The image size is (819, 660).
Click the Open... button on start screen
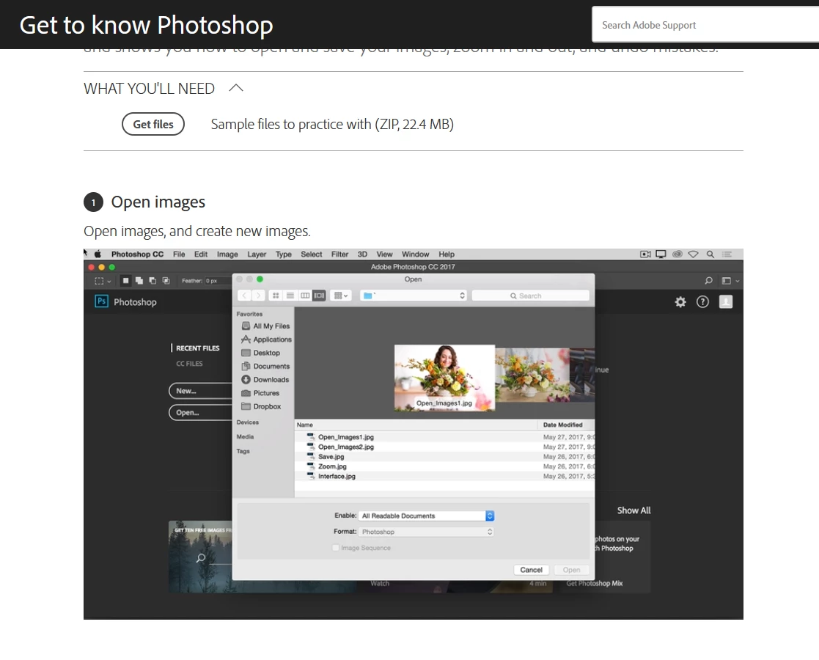[x=201, y=413]
